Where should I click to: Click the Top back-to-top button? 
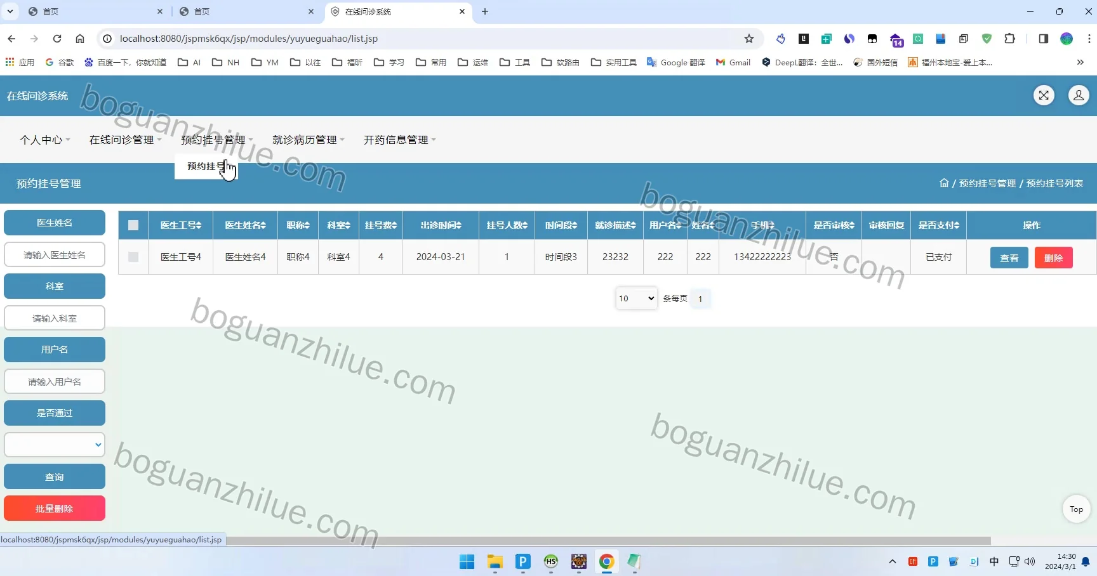(x=1077, y=509)
